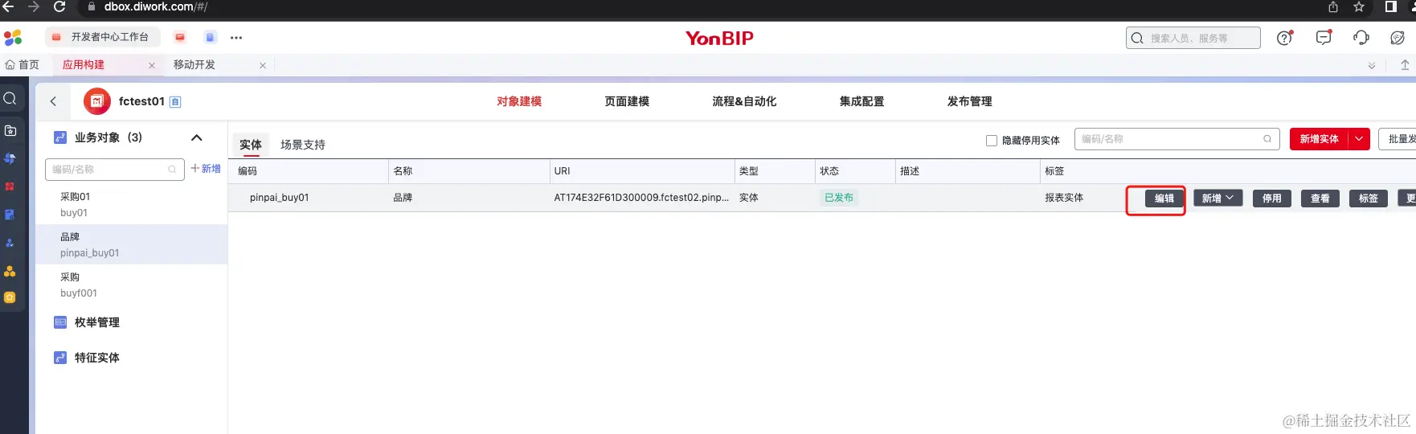The image size is (1416, 434).
Task: Open the blue person sidebar icon
Action: [x=10, y=243]
